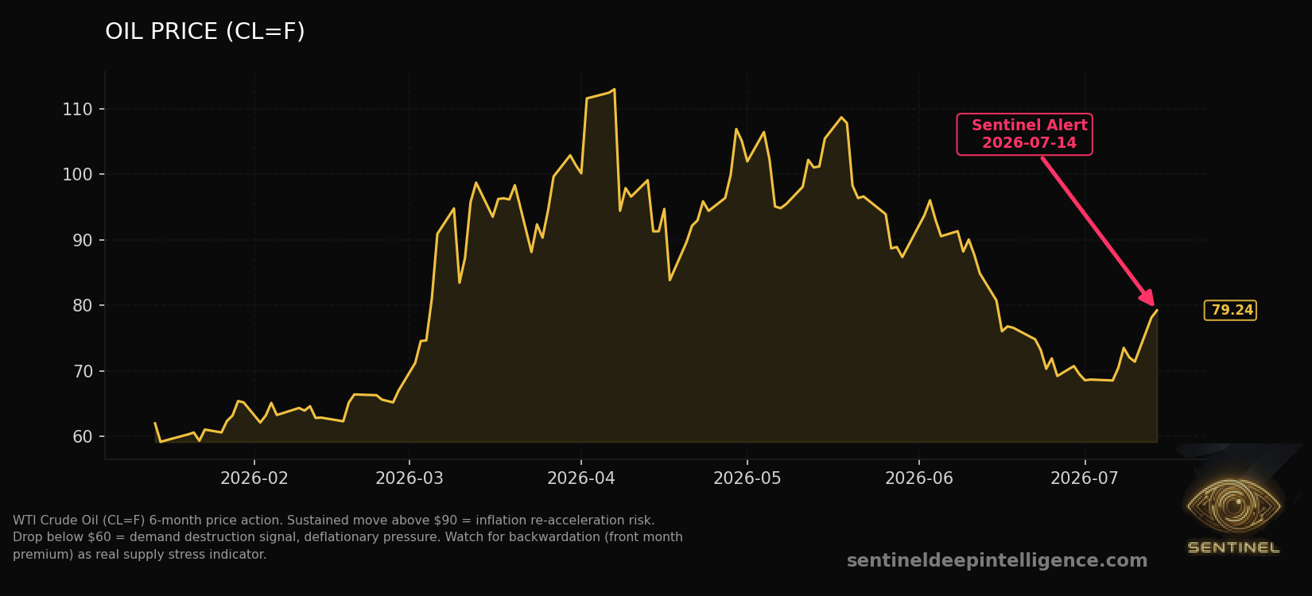Screen dimensions: 1312x596
Task: Click the WTI Crude Oil caption paragraph
Action: [x=347, y=537]
